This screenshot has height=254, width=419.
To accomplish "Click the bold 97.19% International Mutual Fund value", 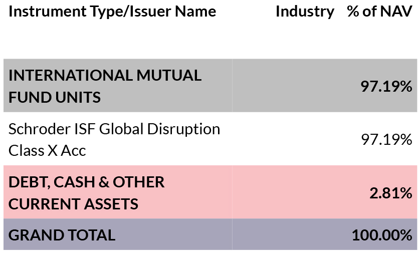I will (x=386, y=87).
